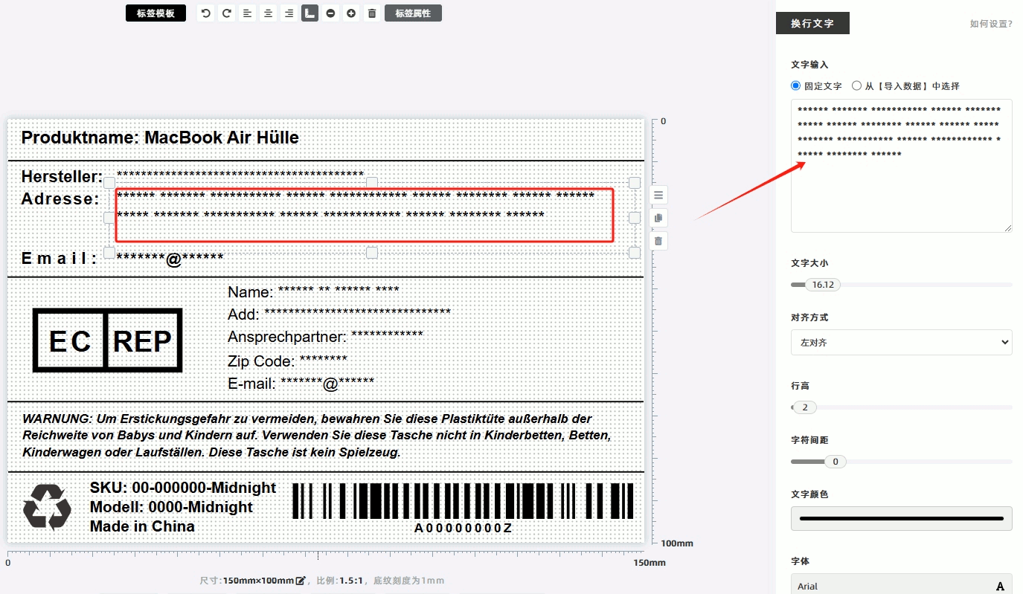Select the 从【导入数据】中选择 radio option
Image resolution: width=1023 pixels, height=594 pixels.
click(856, 85)
